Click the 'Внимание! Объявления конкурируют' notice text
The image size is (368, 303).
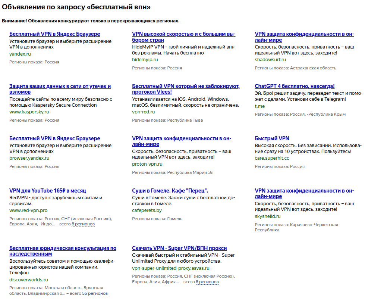click(x=91, y=21)
